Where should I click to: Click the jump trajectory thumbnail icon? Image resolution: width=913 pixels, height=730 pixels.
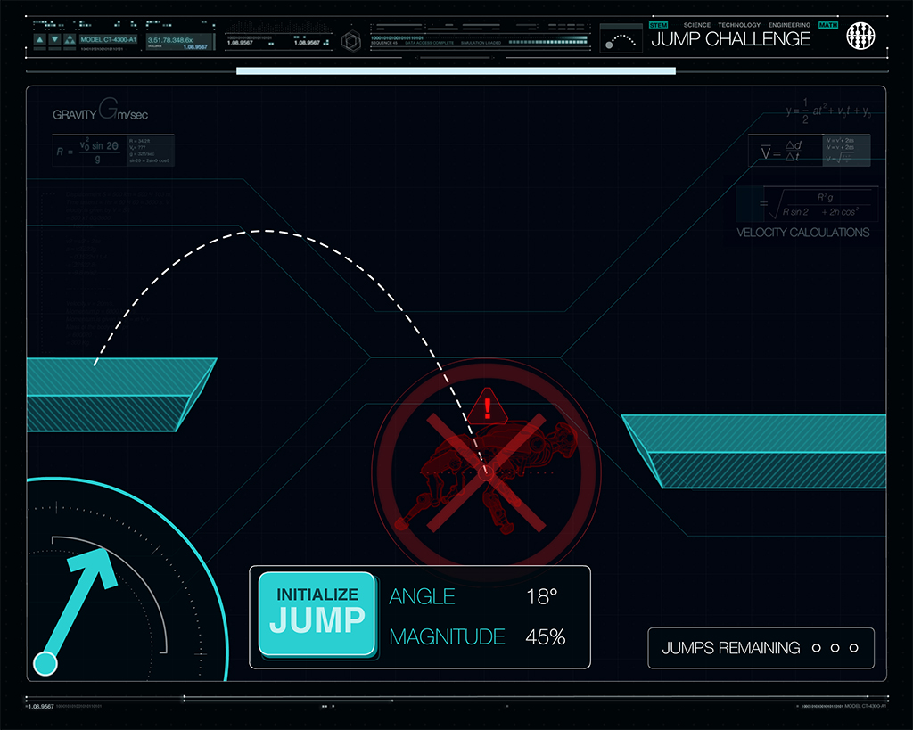(x=621, y=39)
